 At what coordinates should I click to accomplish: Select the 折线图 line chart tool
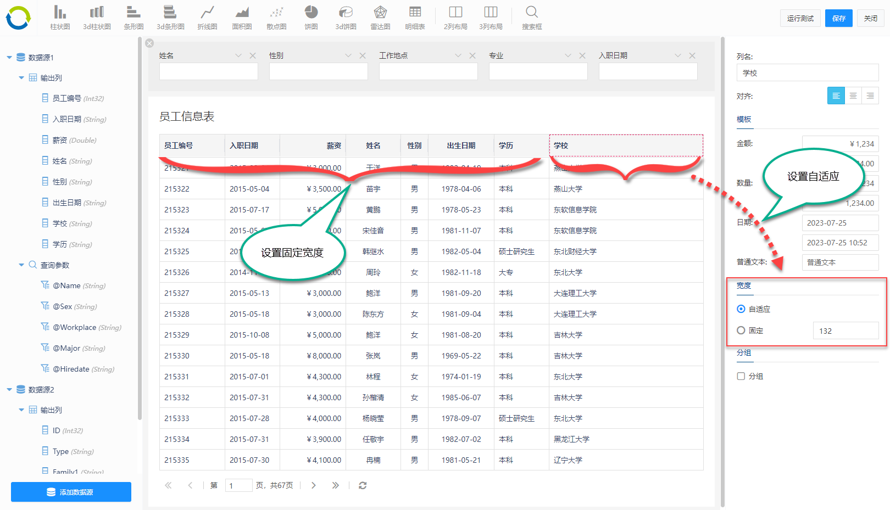click(x=207, y=18)
